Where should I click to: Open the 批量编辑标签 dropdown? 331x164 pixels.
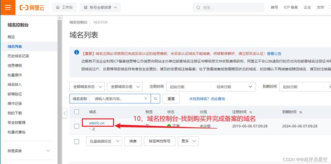pyautogui.click(x=104, y=141)
